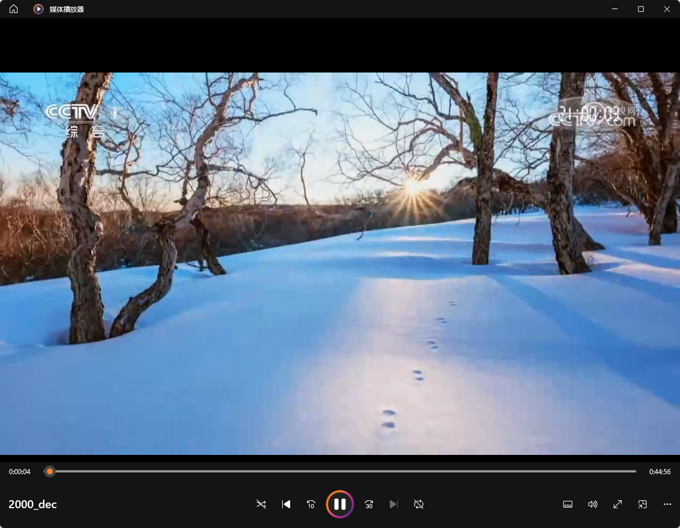The width and height of the screenshot is (680, 528).
Task: Enter full screen mode
Action: coord(618,504)
